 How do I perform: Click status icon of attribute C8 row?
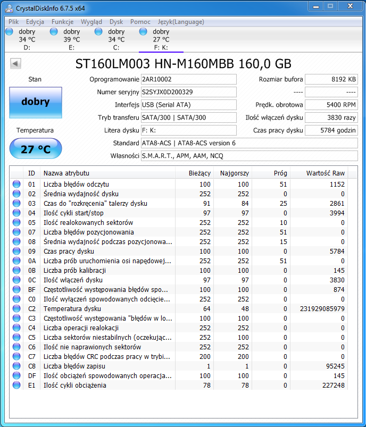point(16,366)
